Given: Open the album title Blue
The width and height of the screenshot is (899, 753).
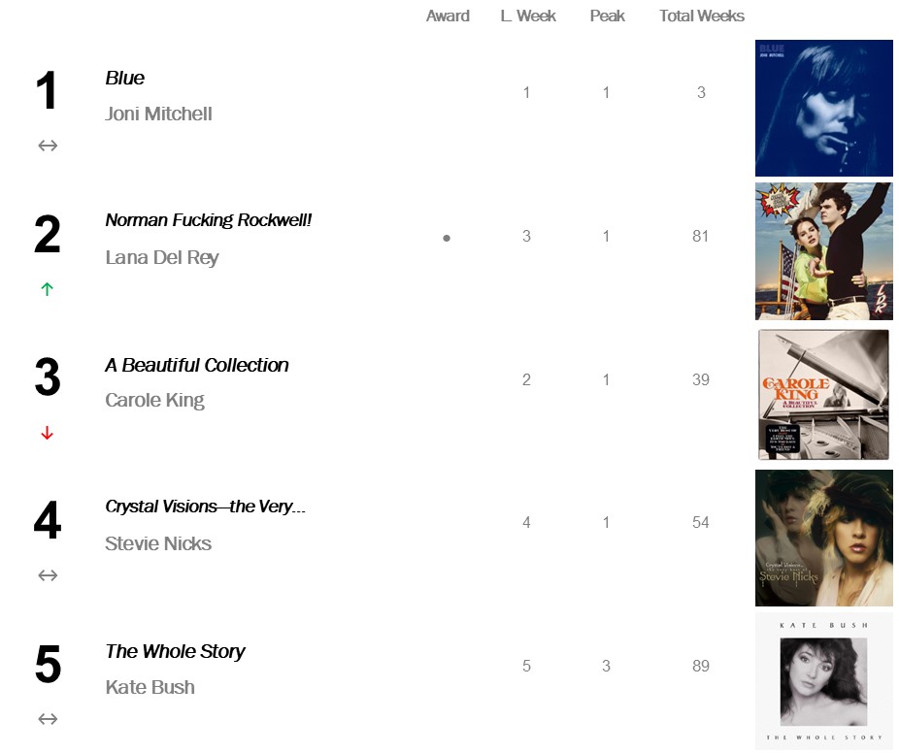Looking at the screenshot, I should (x=125, y=79).
